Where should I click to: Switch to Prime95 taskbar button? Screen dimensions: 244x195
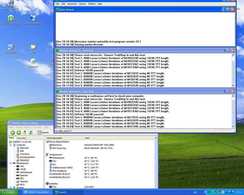coord(68,192)
